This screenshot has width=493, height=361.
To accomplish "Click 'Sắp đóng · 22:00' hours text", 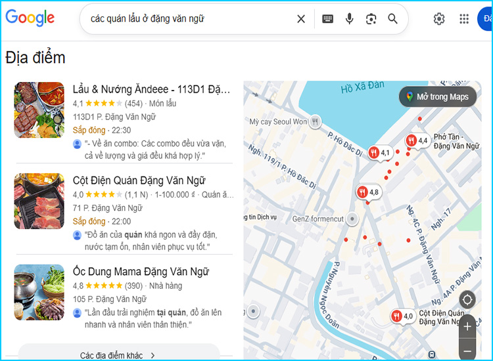I will pos(102,221).
